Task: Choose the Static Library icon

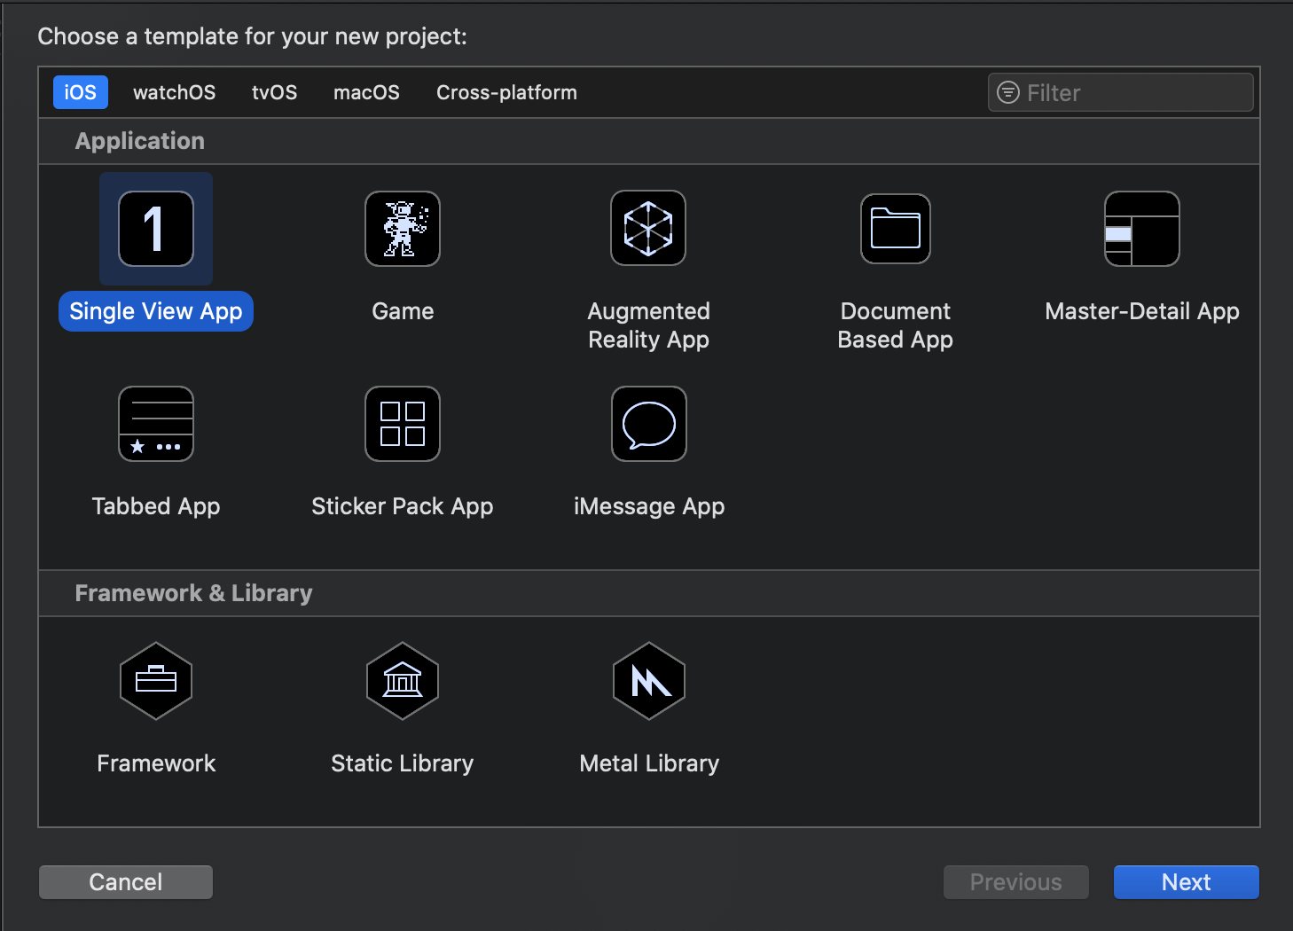Action: pyautogui.click(x=403, y=681)
